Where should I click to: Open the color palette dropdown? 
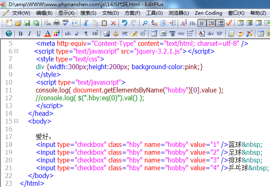[x=57, y=34]
